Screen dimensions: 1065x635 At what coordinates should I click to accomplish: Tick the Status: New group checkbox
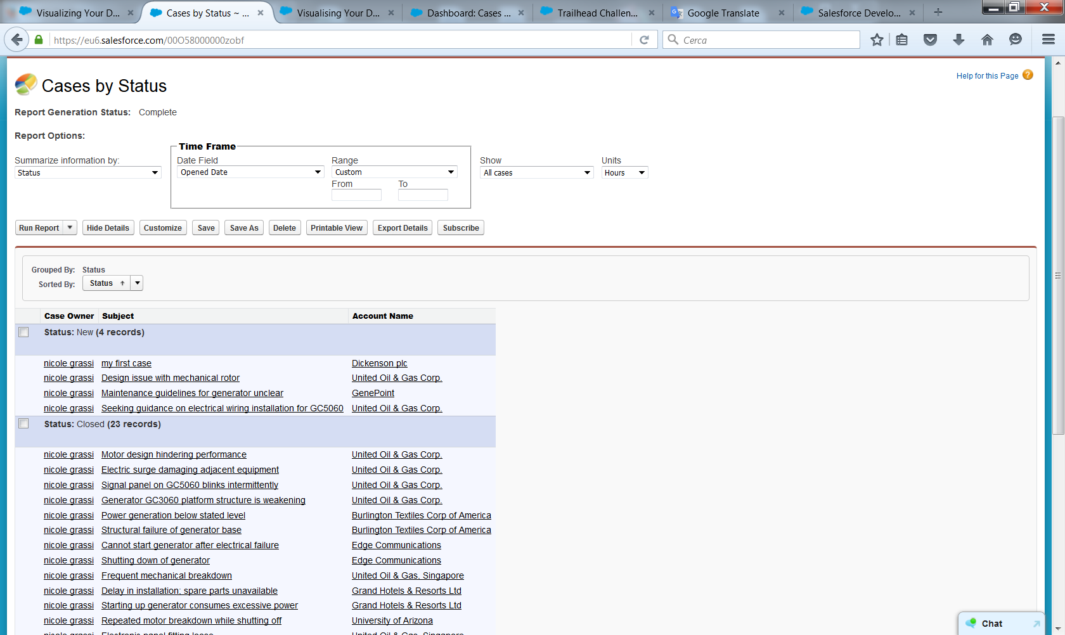pos(23,332)
